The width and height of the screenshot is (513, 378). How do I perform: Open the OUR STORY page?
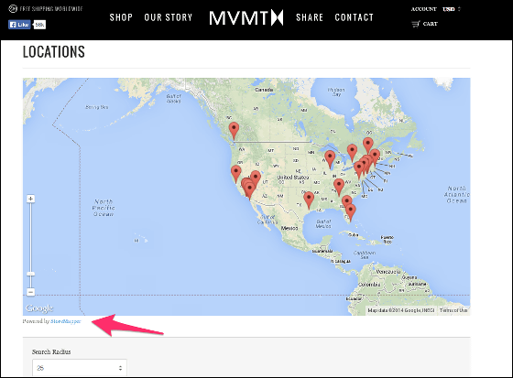[169, 17]
